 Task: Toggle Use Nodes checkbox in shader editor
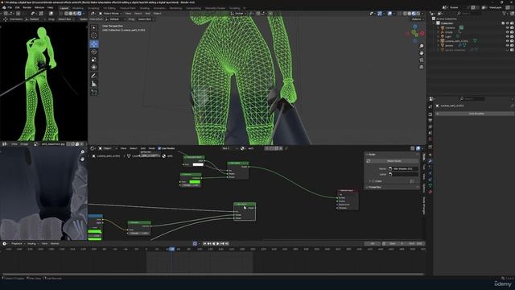click(159, 148)
